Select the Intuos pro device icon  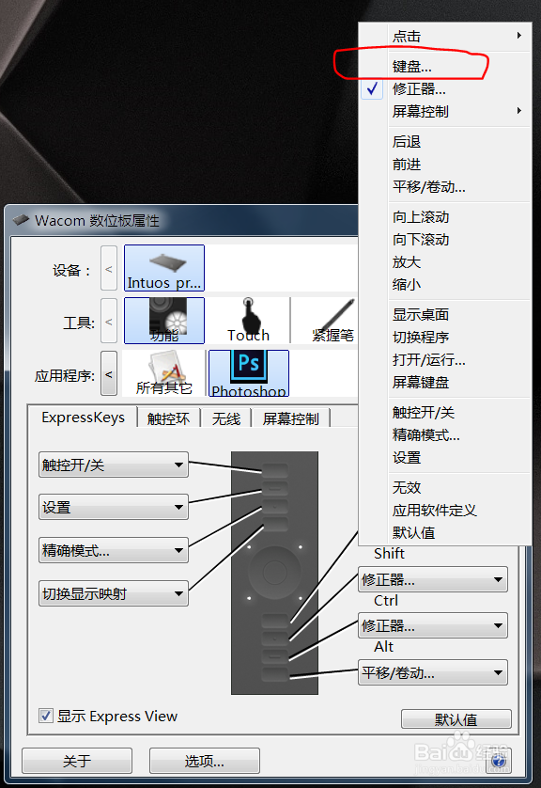coord(164,268)
